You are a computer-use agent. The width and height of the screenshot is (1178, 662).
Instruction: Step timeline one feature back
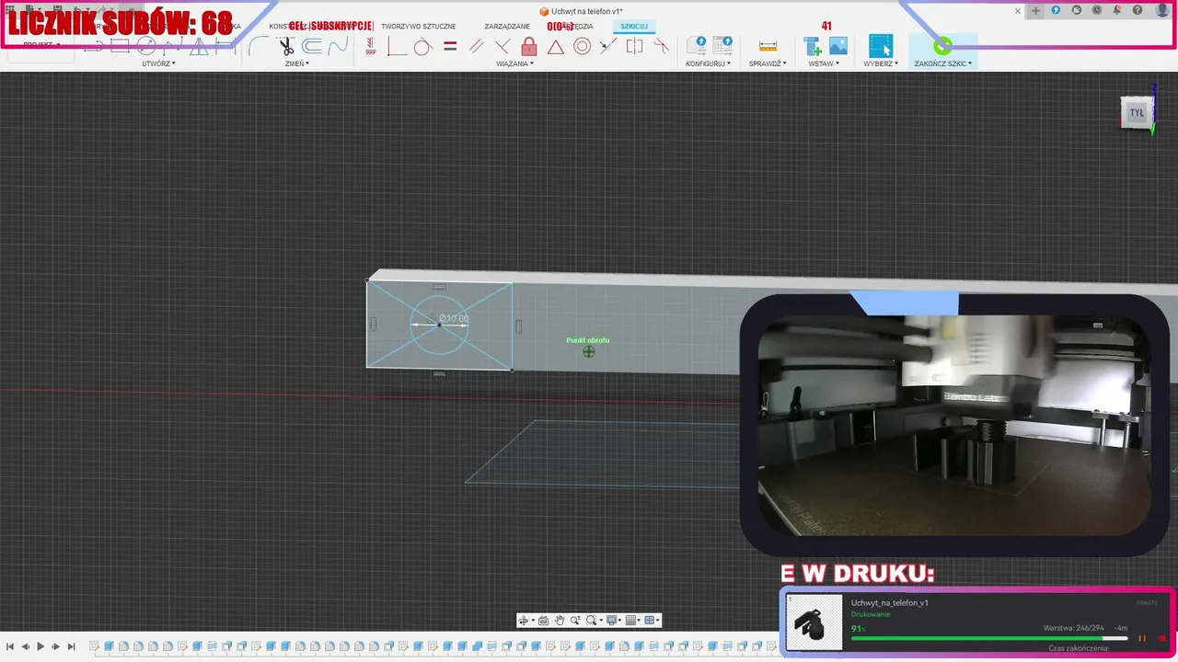point(25,647)
